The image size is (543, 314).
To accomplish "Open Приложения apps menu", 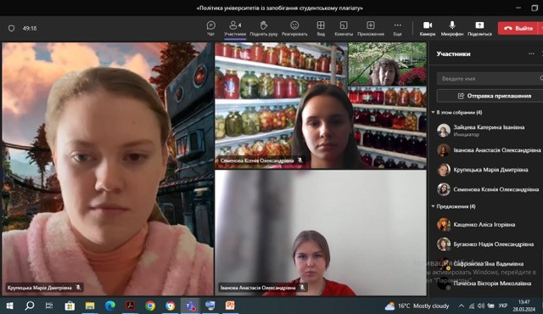I will tap(371, 28).
